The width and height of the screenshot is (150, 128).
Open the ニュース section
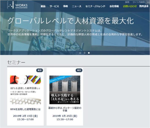(77, 6)
